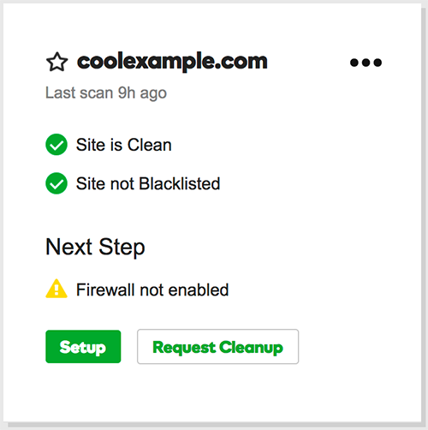Image resolution: width=428 pixels, height=430 pixels.
Task: Click the Site not Blacklisted status label
Action: coord(148,183)
